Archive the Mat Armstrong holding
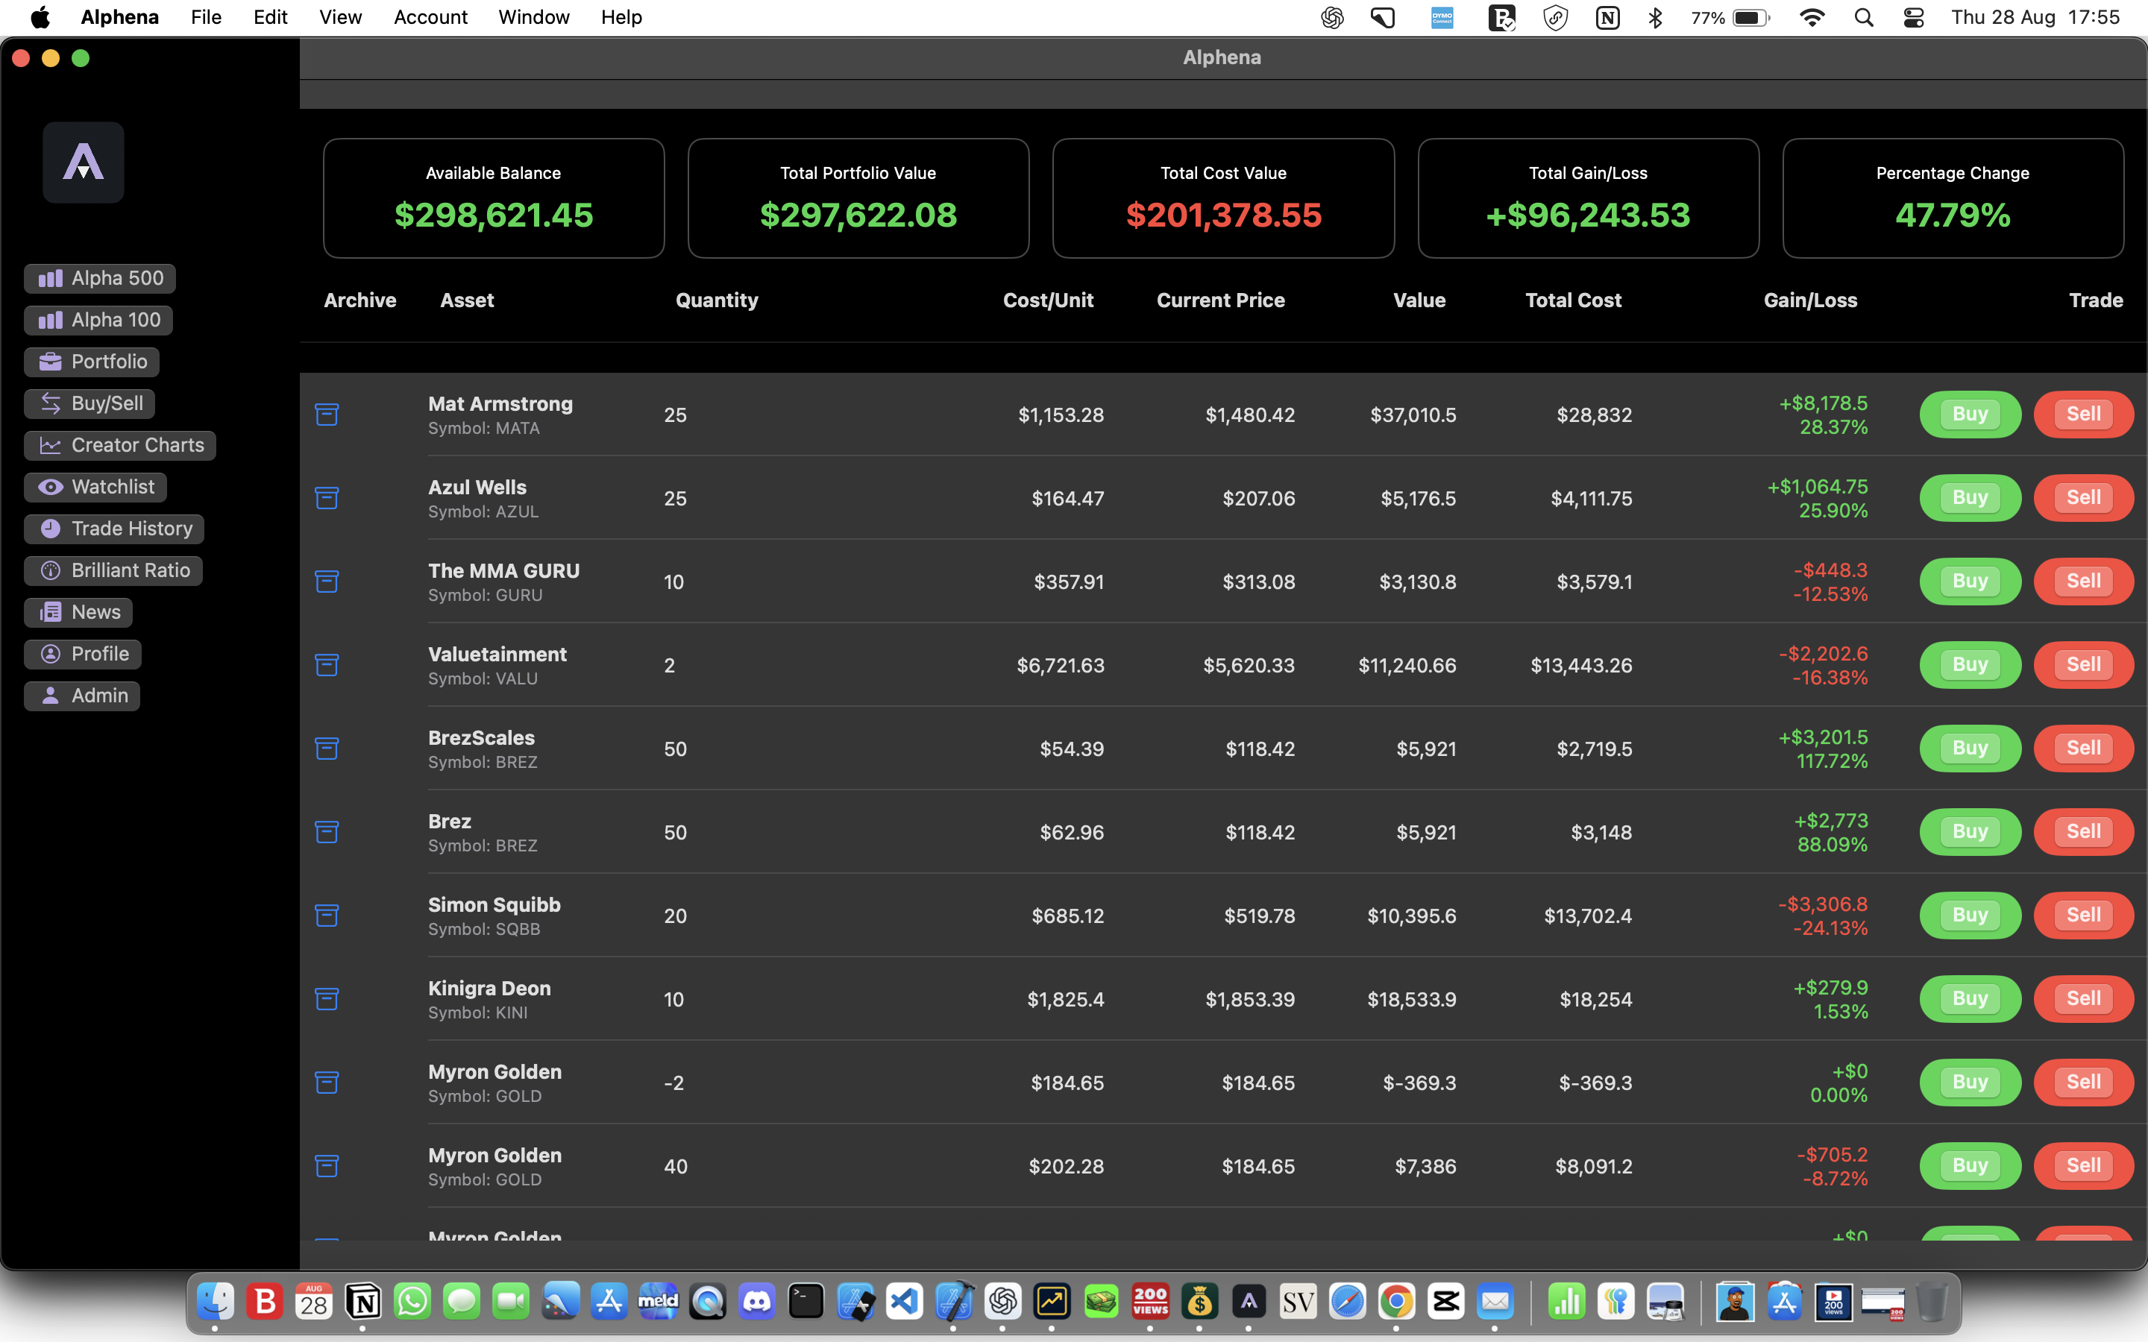The height and width of the screenshot is (1342, 2148). coord(327,415)
